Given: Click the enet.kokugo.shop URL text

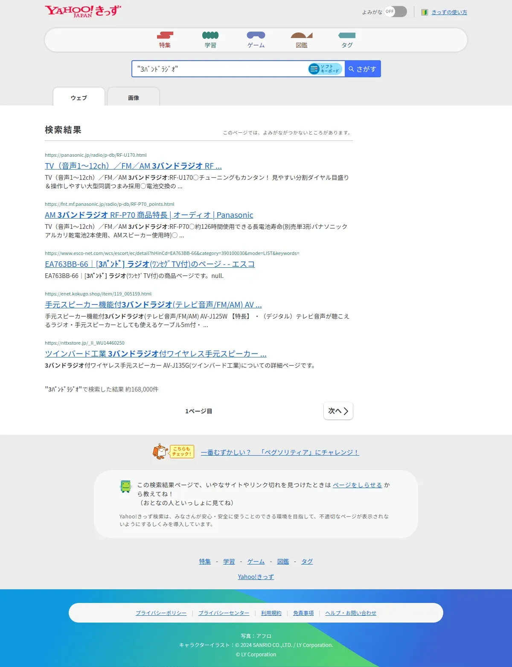Looking at the screenshot, I should [98, 294].
